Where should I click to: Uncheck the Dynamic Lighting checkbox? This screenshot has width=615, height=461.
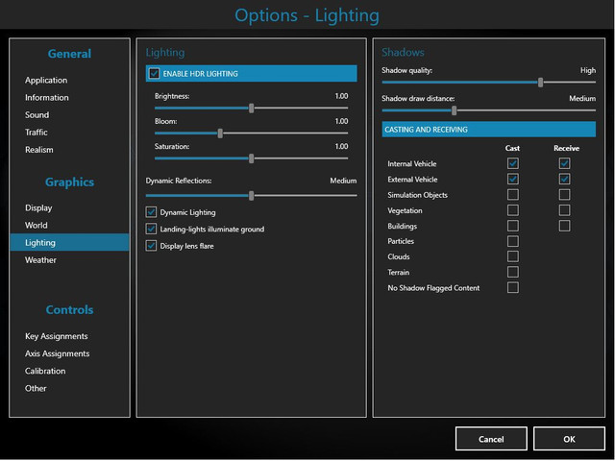(151, 212)
